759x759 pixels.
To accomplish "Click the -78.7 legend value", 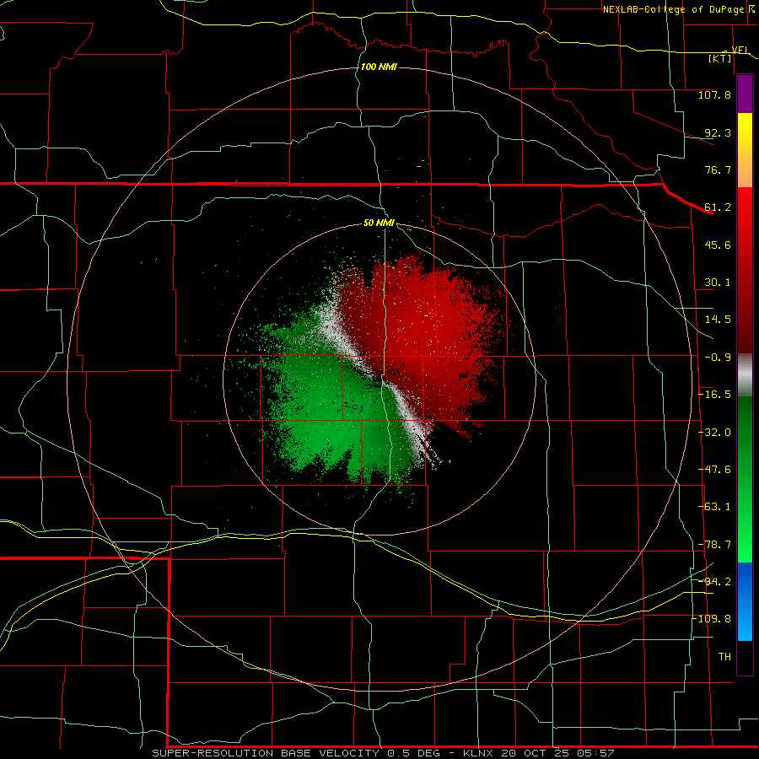I will (714, 545).
